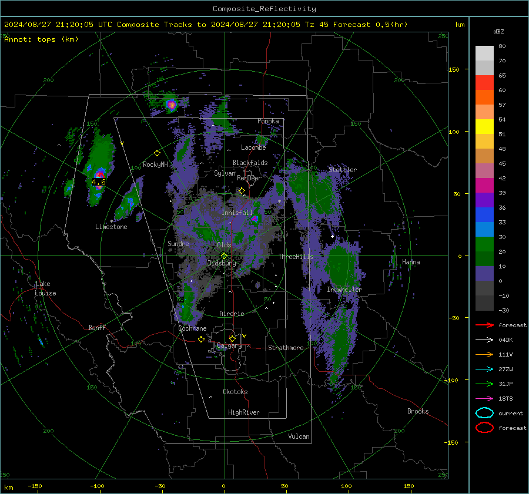This screenshot has width=529, height=494.
Task: Click the Calgary city label
Action: click(x=229, y=345)
